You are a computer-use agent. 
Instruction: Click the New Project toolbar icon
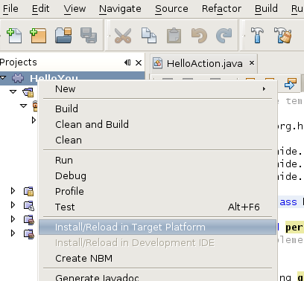38,36
